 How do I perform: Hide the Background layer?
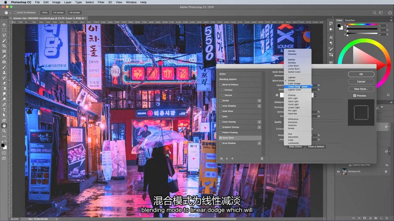point(338,172)
